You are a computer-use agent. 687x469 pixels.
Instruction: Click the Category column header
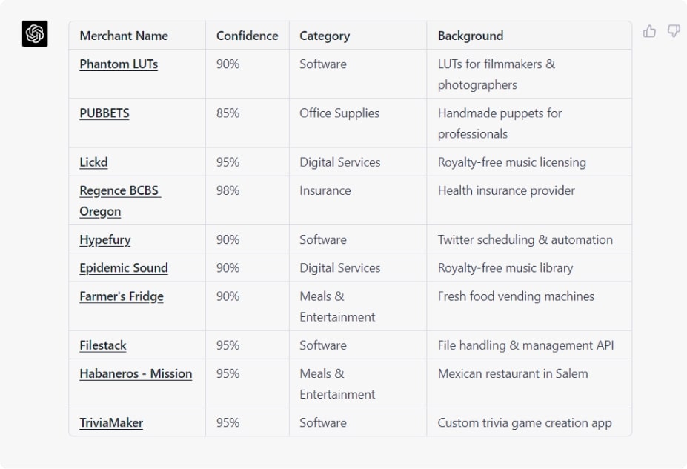[325, 36]
